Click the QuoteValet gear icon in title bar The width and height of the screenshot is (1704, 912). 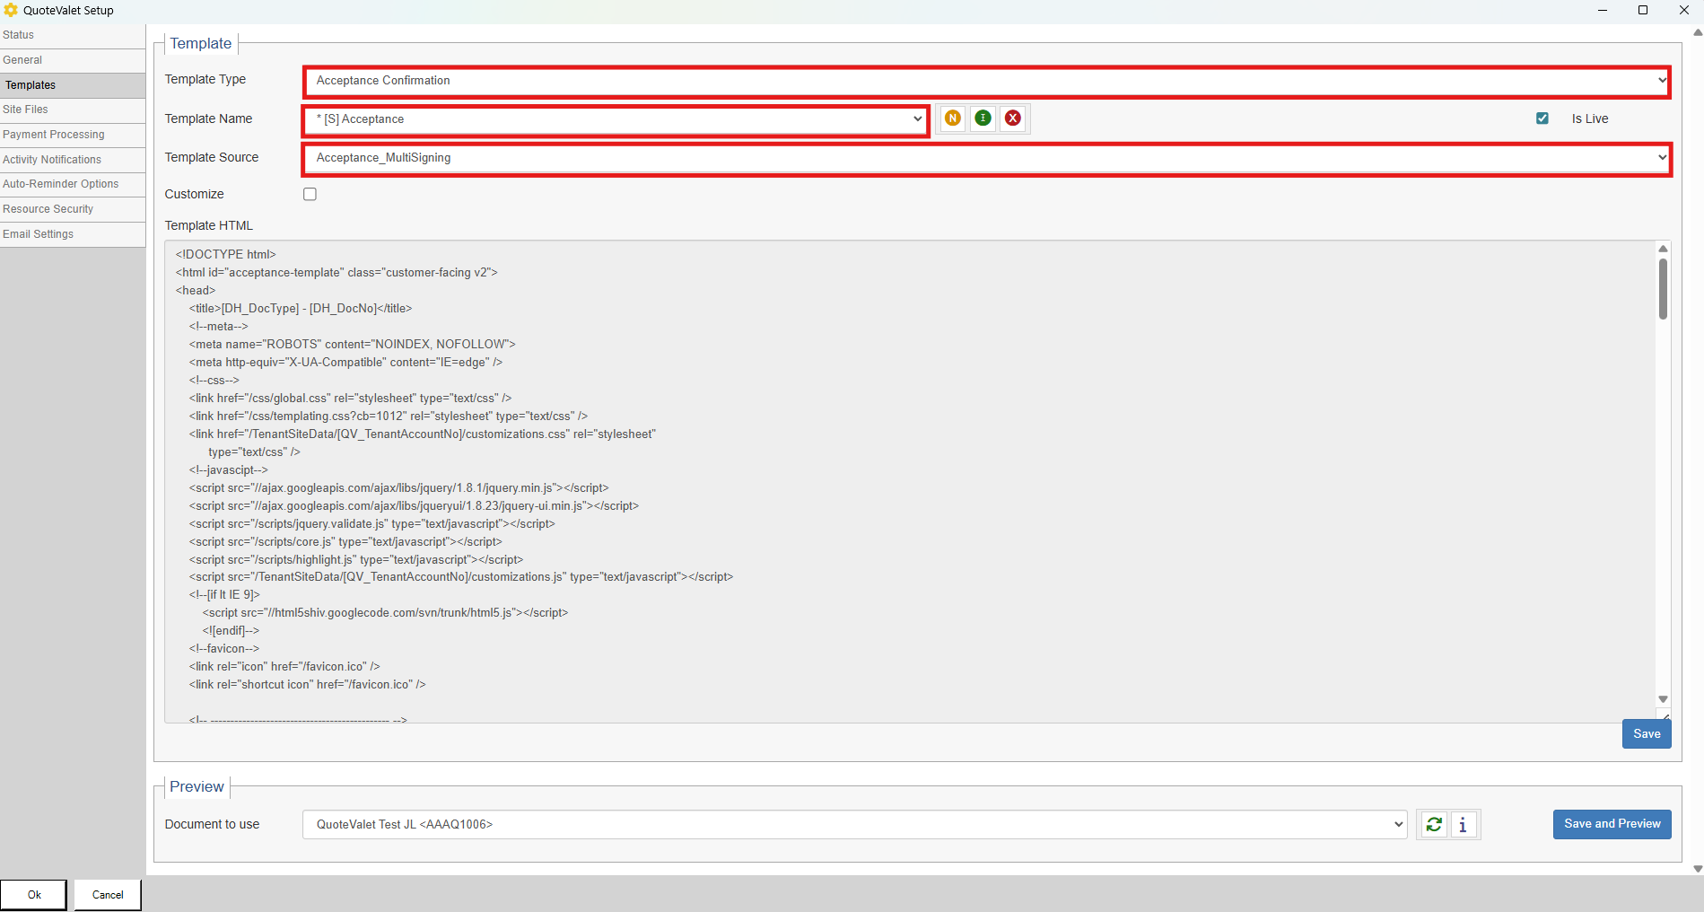[11, 11]
